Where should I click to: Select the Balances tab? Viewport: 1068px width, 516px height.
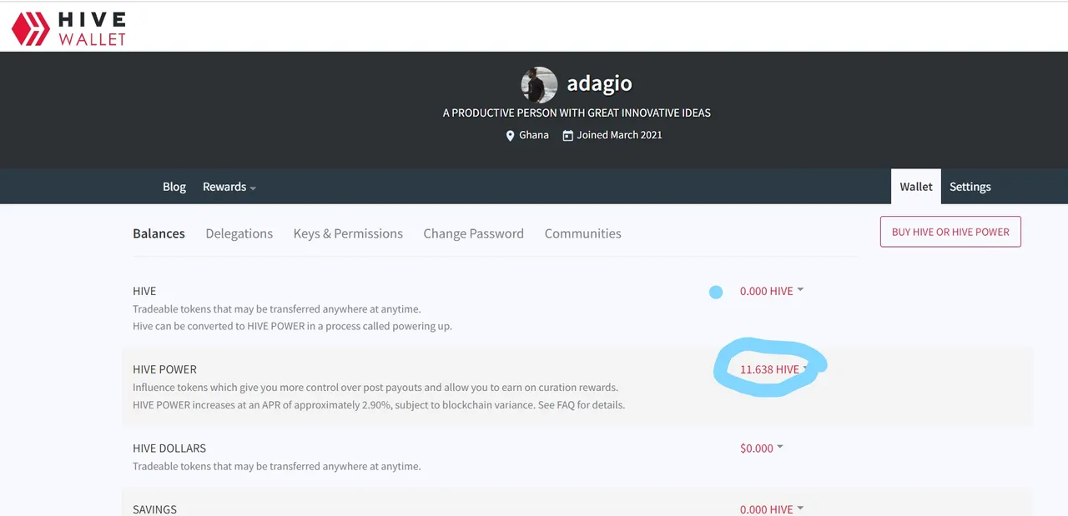pos(159,233)
